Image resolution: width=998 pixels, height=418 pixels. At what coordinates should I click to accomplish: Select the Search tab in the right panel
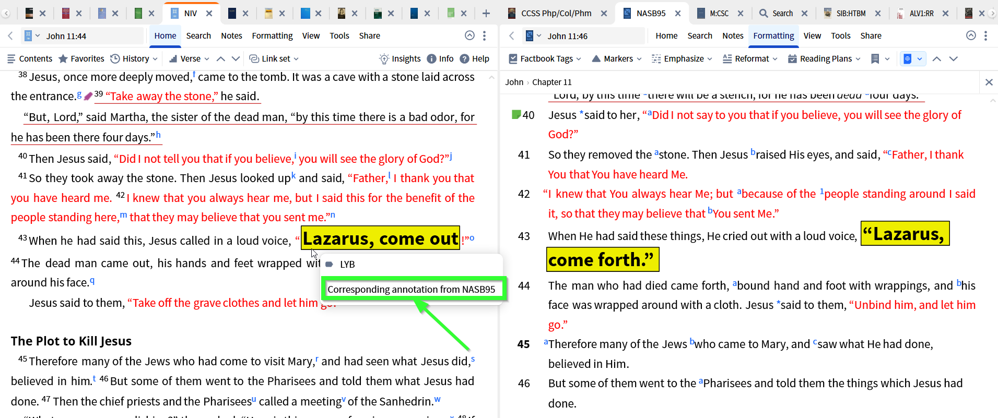pos(777,13)
